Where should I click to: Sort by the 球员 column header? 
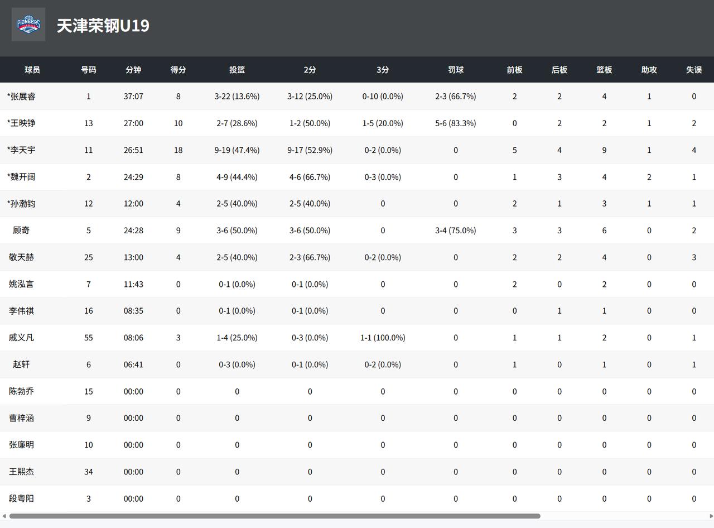(x=32, y=70)
